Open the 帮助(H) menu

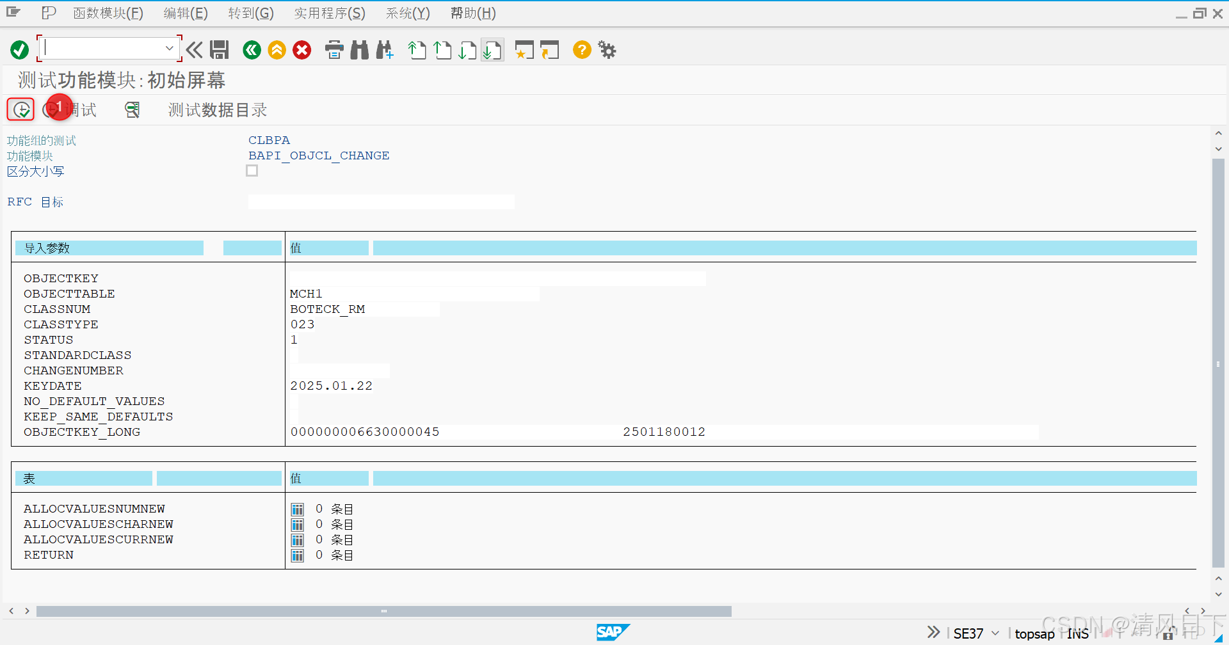473,13
